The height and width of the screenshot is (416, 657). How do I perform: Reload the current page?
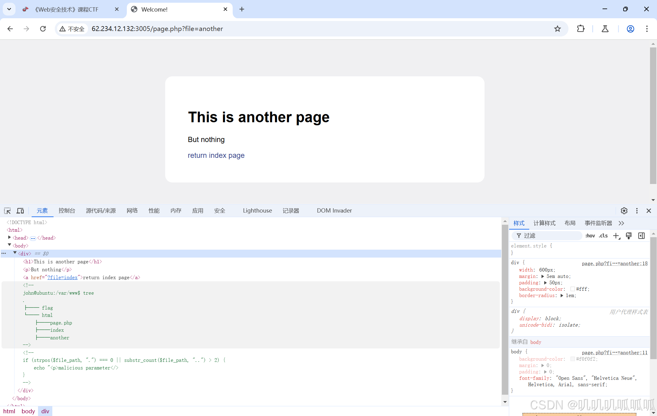pos(43,29)
